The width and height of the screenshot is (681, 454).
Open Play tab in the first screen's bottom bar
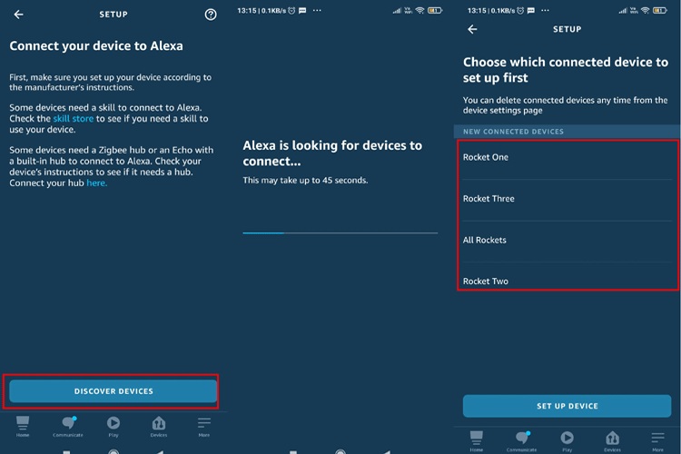113,426
